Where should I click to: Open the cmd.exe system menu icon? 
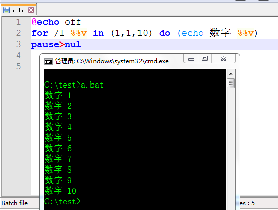(49, 61)
